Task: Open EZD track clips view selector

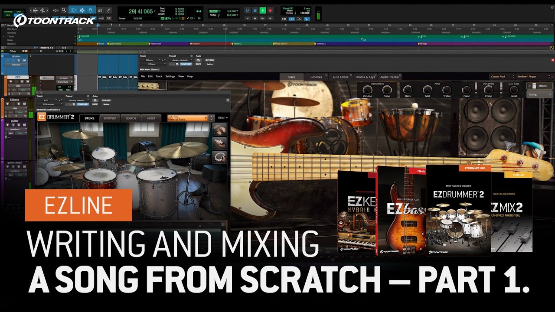Action: (19, 86)
